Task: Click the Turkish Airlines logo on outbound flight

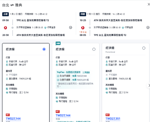Action: (5, 28)
